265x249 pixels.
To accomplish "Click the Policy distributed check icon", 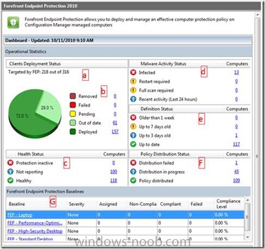I will coord(133,180).
